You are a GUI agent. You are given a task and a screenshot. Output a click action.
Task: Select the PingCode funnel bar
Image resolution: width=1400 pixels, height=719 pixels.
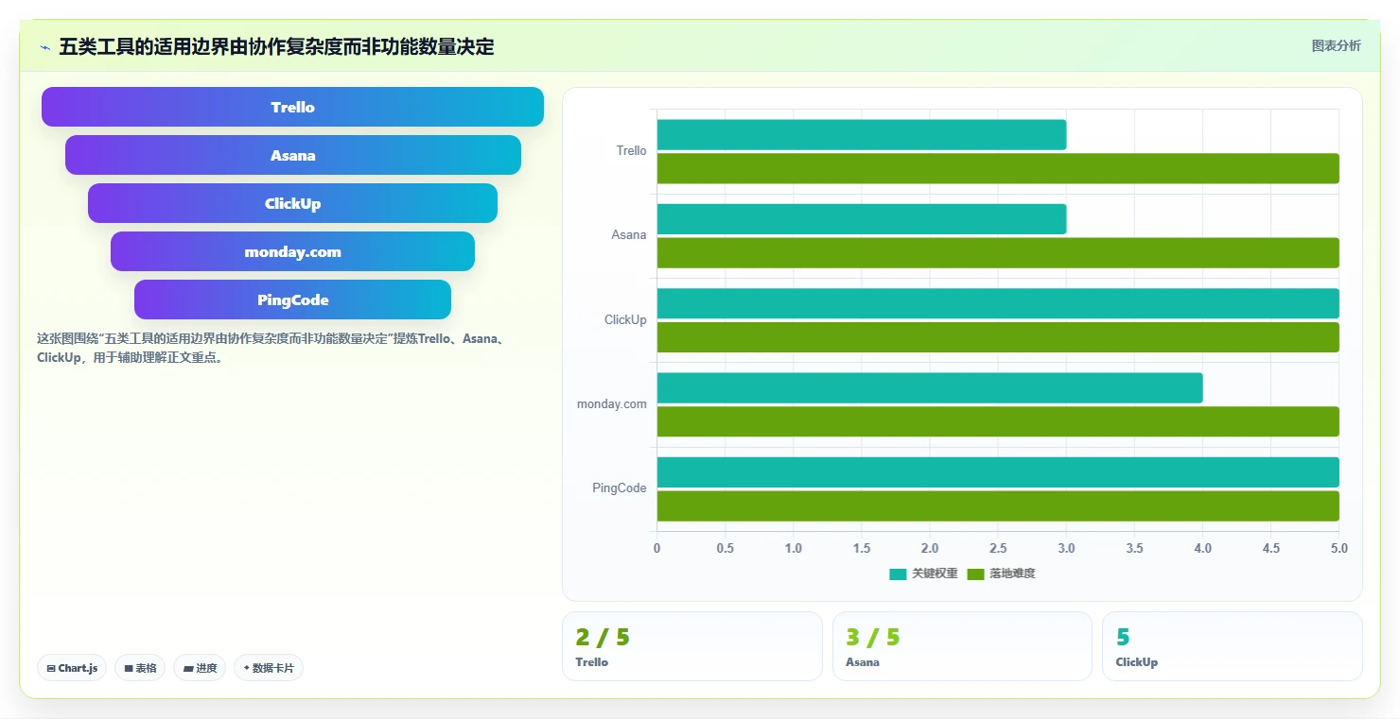click(292, 300)
